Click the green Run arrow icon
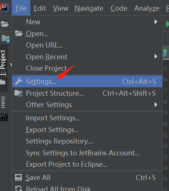The height and width of the screenshot is (191, 169). [167, 24]
